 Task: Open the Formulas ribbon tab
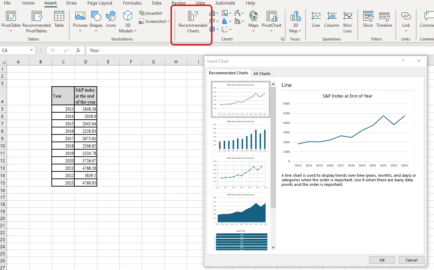coord(132,3)
